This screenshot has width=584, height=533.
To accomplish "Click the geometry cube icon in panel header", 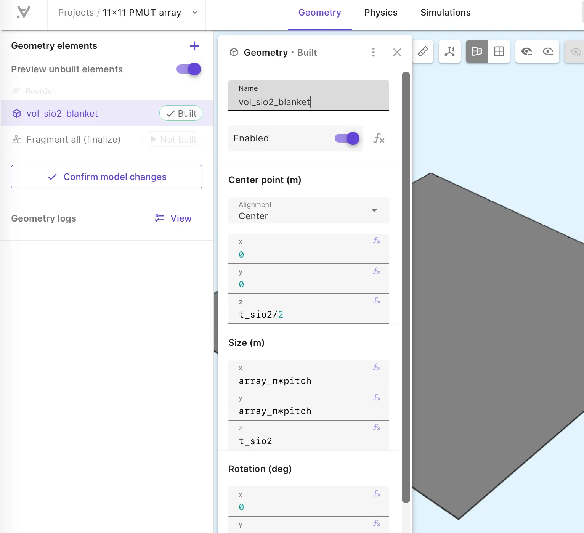I will pos(234,52).
